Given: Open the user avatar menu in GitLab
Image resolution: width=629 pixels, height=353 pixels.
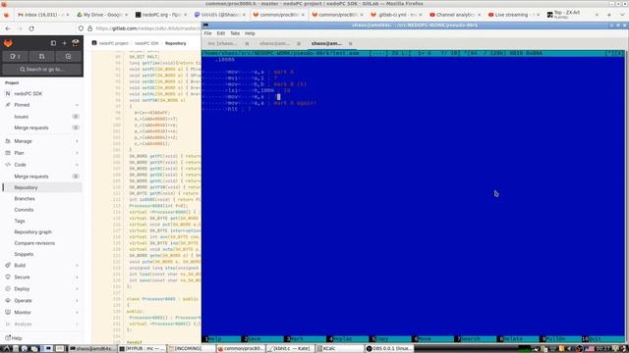Looking at the screenshot, I should coord(75,43).
